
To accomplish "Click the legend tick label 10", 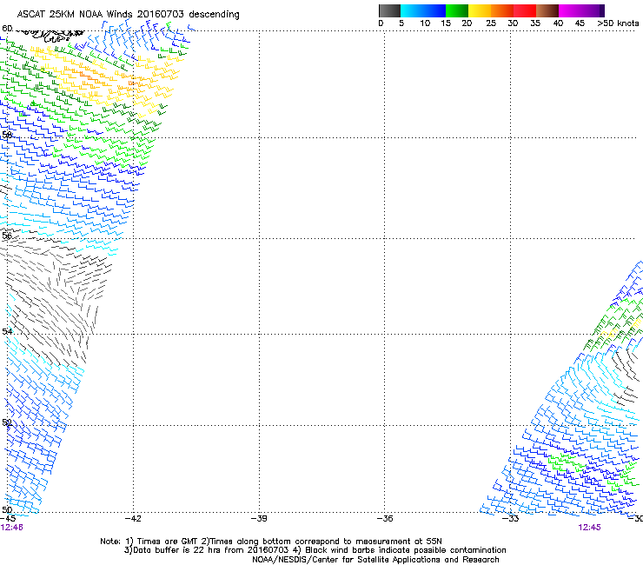I will (425, 23).
